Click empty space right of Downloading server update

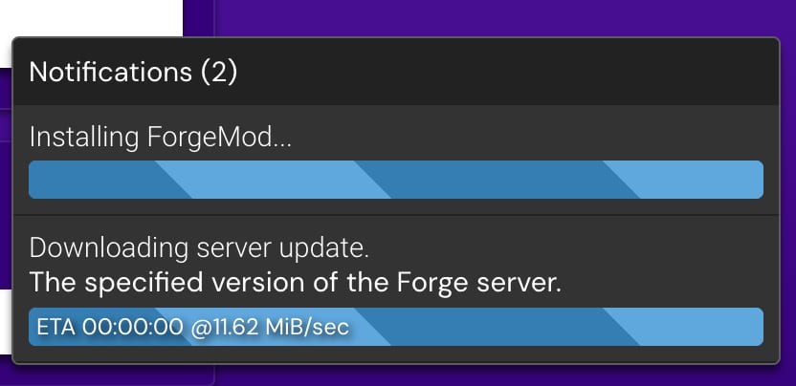point(574,249)
